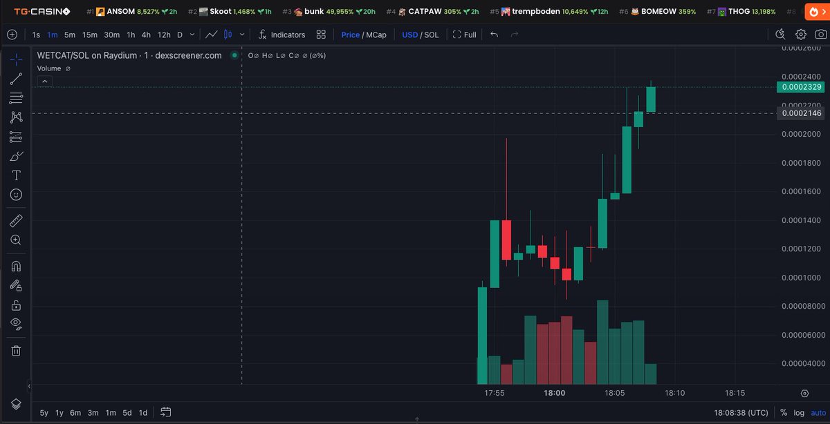Open the TG.Casino banner link
Image resolution: width=830 pixels, height=424 pixels.
(x=42, y=12)
